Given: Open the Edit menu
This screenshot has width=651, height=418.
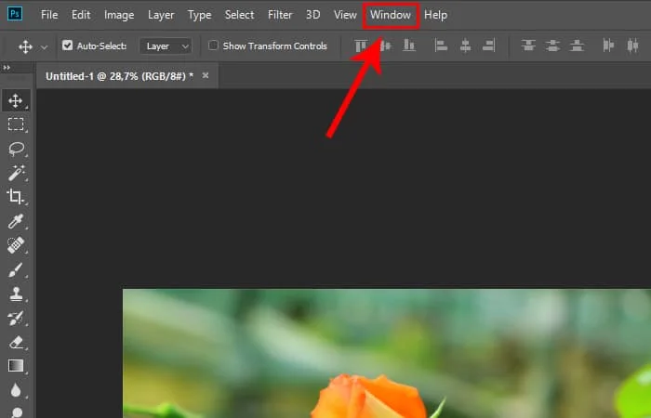Looking at the screenshot, I should [x=81, y=15].
